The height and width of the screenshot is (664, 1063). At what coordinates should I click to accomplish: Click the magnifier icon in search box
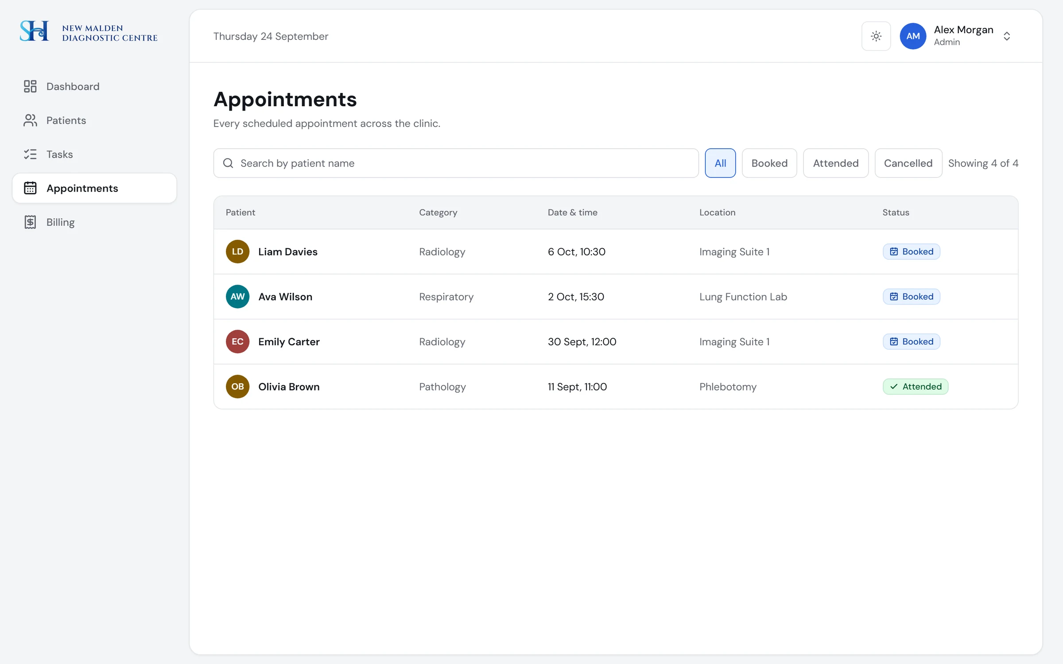tap(228, 163)
